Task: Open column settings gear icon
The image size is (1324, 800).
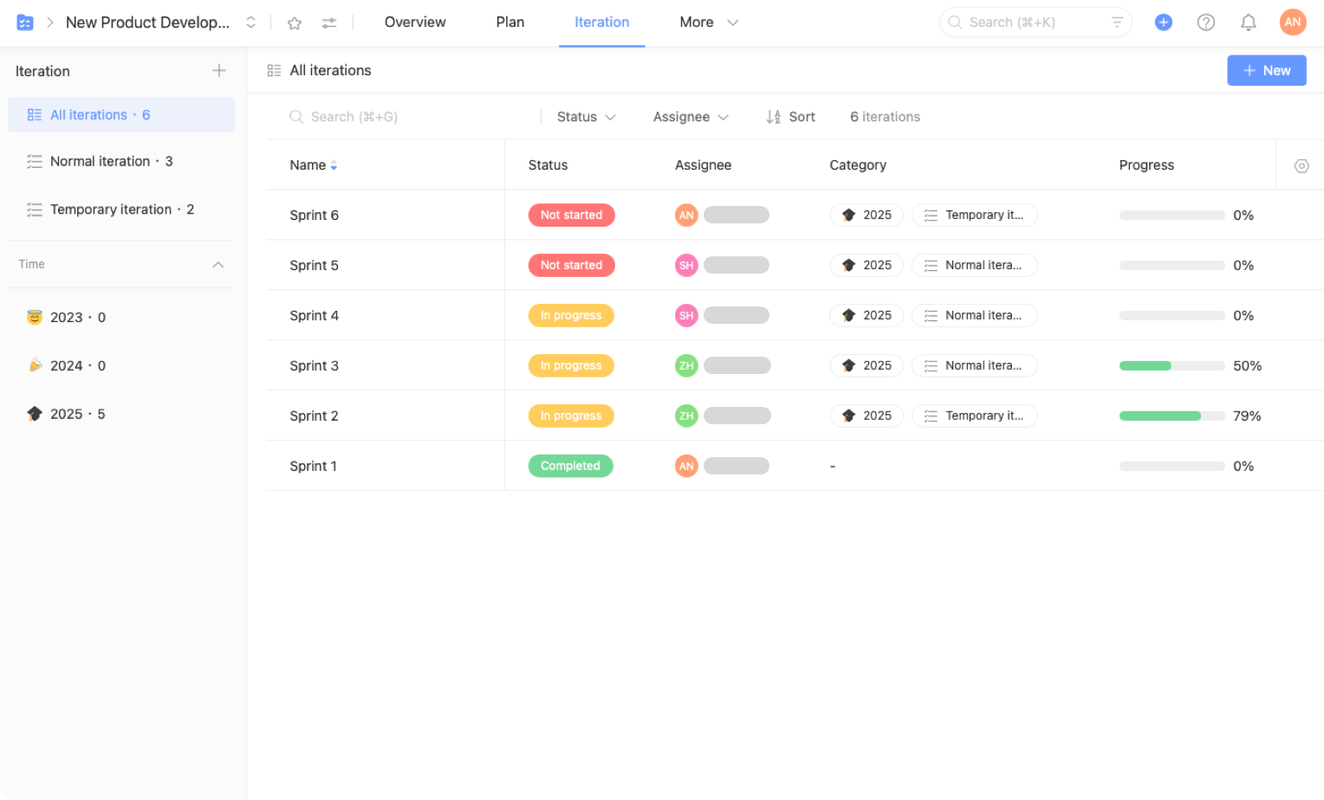Action: 1301,165
